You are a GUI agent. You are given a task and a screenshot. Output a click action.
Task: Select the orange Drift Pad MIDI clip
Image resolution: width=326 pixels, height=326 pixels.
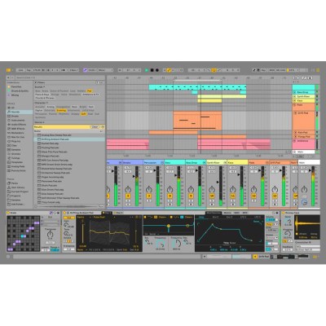(197, 121)
